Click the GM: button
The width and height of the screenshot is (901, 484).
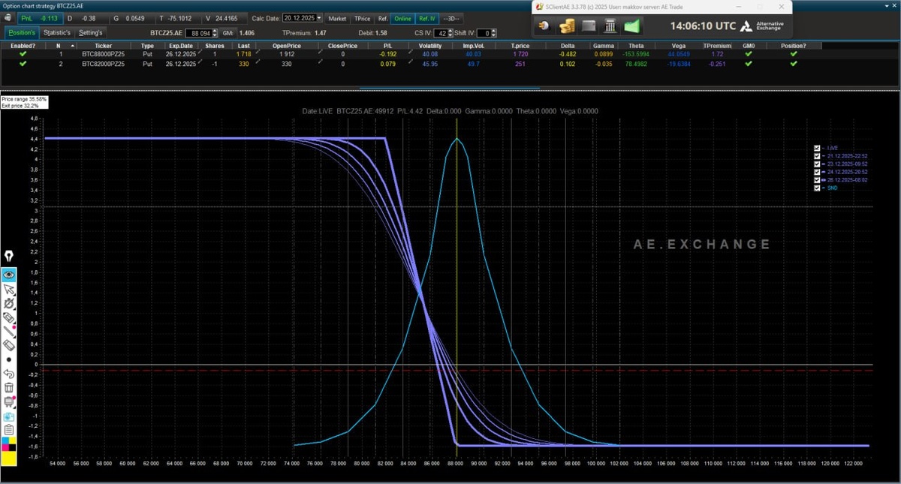(x=228, y=33)
